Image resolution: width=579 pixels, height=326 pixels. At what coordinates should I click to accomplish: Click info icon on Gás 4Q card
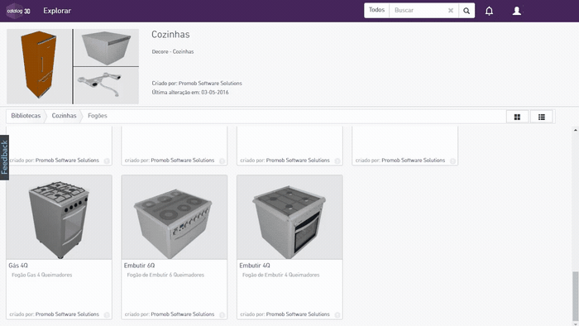107,315
